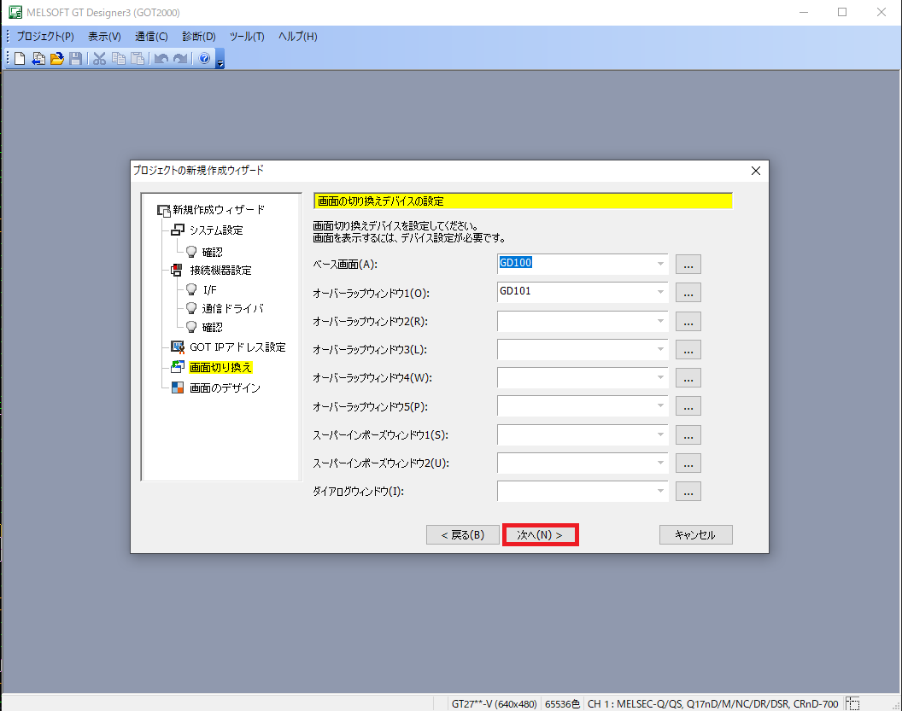
Task: Open ベース画面 device dropdown
Action: pos(660,264)
